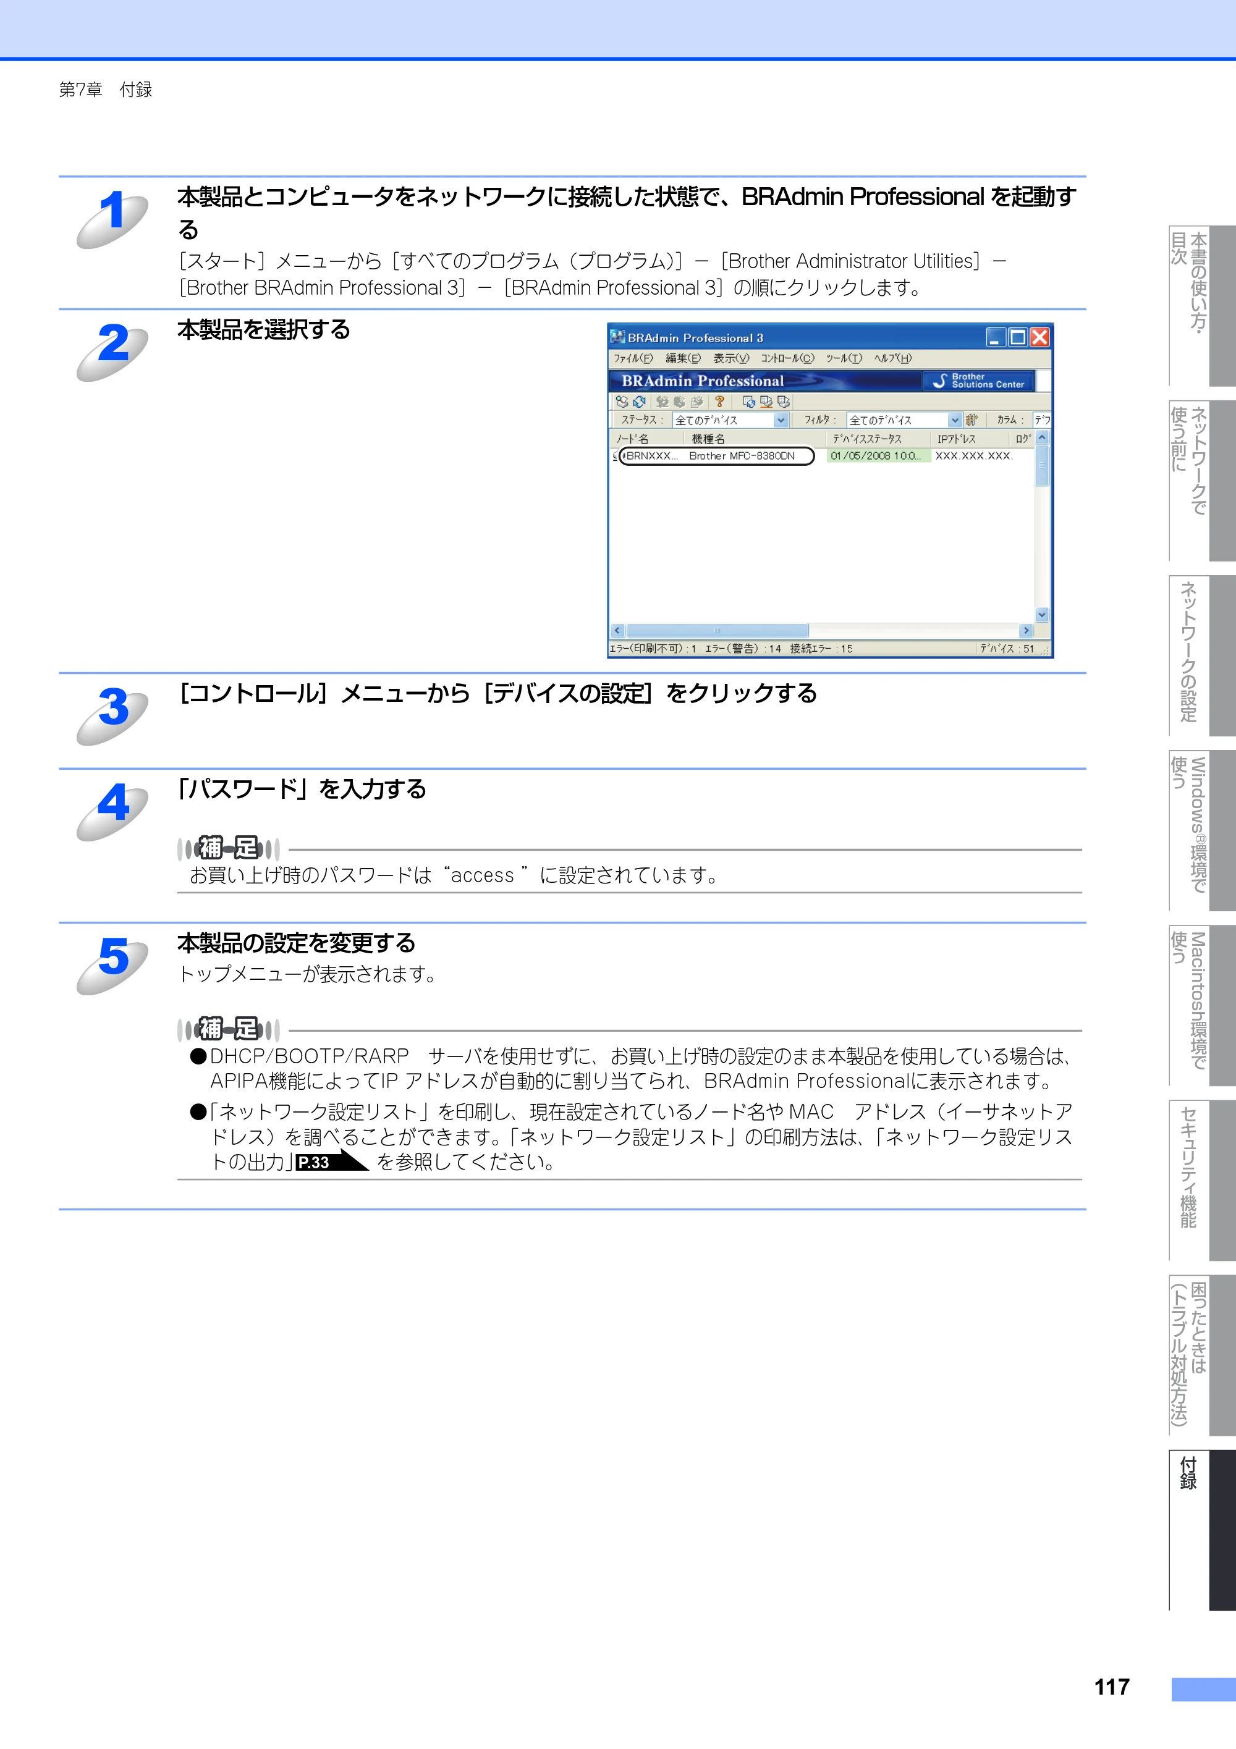Open the 編集(E) menu

(x=683, y=358)
